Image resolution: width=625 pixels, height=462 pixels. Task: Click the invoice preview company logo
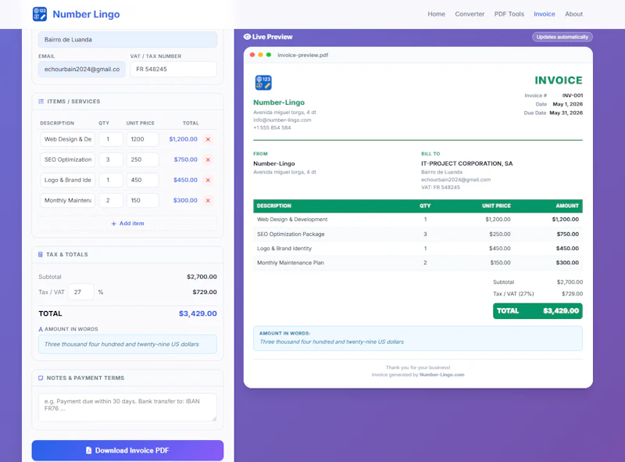click(x=263, y=83)
